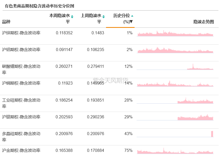221x165 pixels.
Task: Click the 沪铜期权 volatility sparkline chart
Action: point(175,84)
